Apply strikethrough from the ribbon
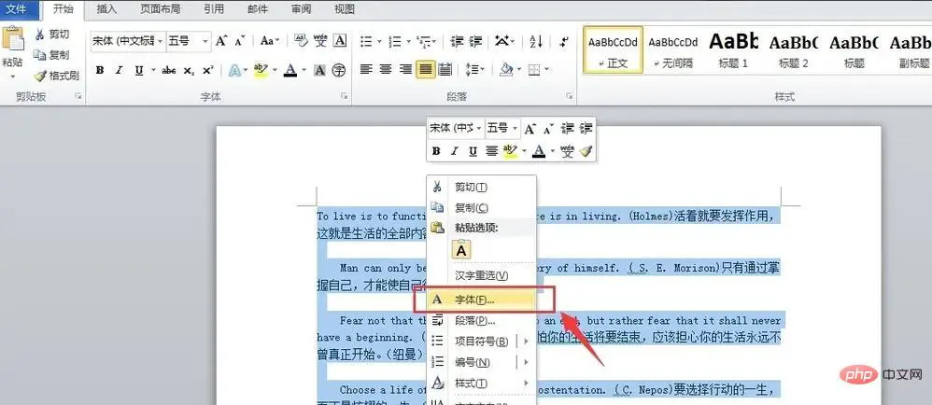 (169, 71)
